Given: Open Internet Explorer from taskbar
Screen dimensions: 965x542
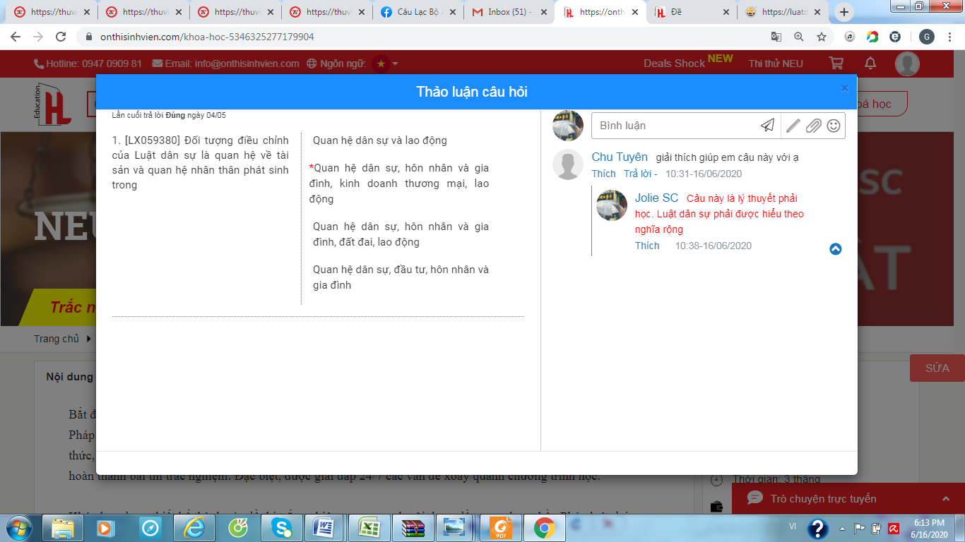Looking at the screenshot, I should (x=194, y=528).
